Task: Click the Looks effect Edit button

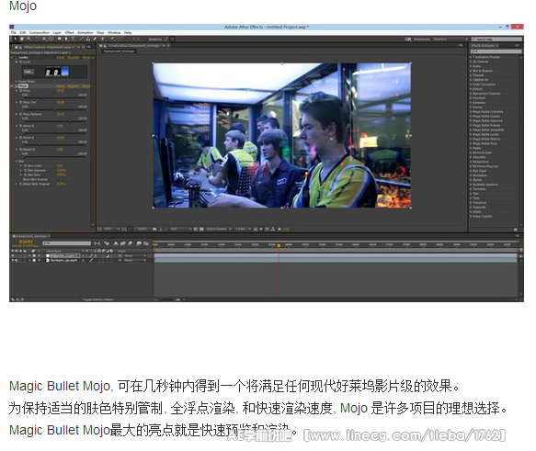Action: pyautogui.click(x=29, y=72)
